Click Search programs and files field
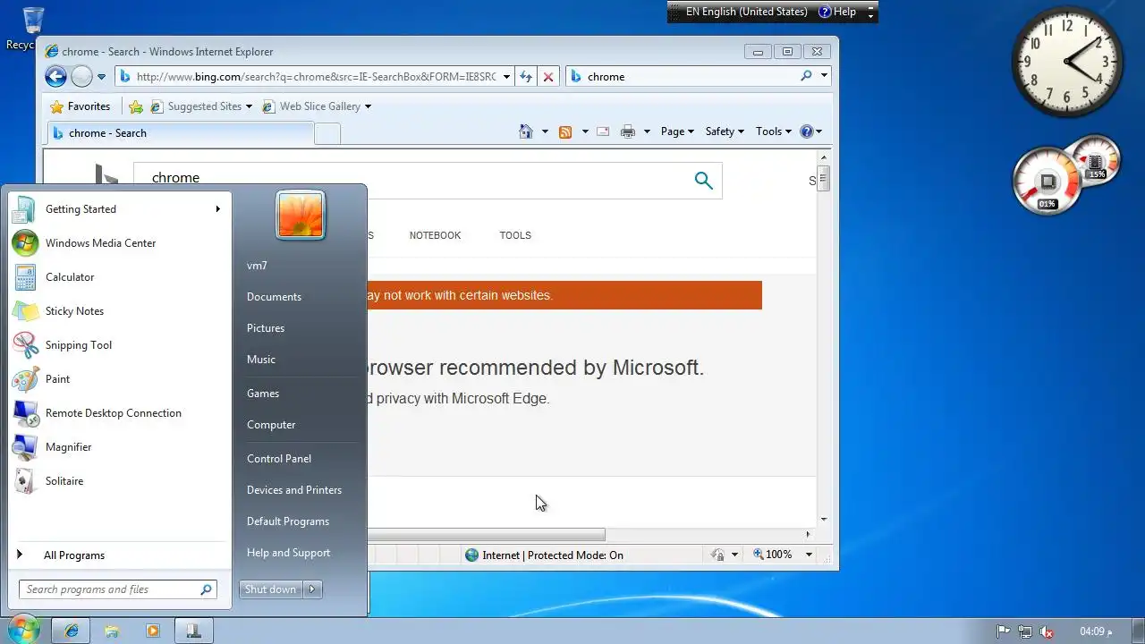This screenshot has height=644, width=1145. click(x=117, y=589)
